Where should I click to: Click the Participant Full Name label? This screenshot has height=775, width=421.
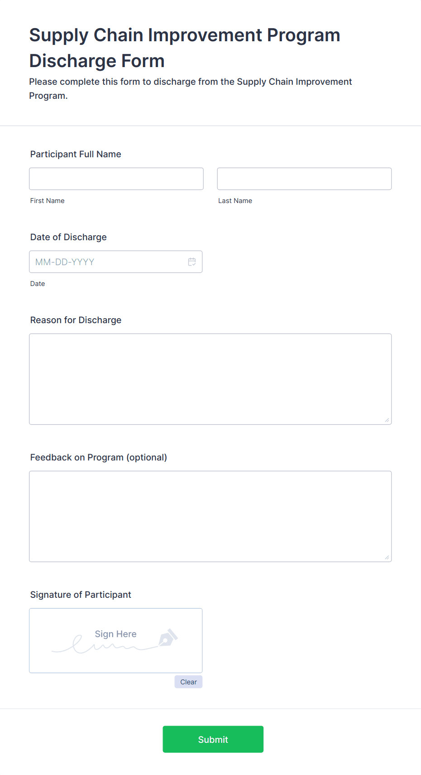point(76,154)
